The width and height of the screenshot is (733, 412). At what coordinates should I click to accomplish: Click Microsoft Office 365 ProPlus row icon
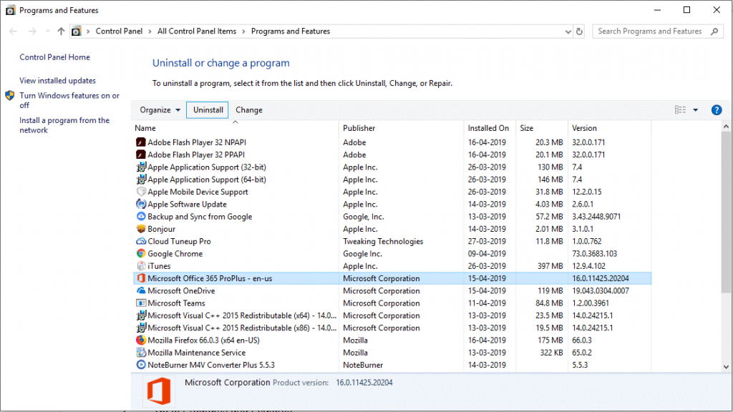pyautogui.click(x=141, y=278)
